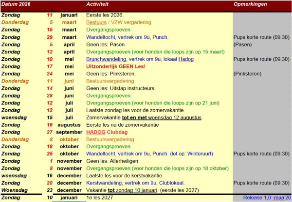Select the 'Eerste les 2026.' cell

point(105,15)
